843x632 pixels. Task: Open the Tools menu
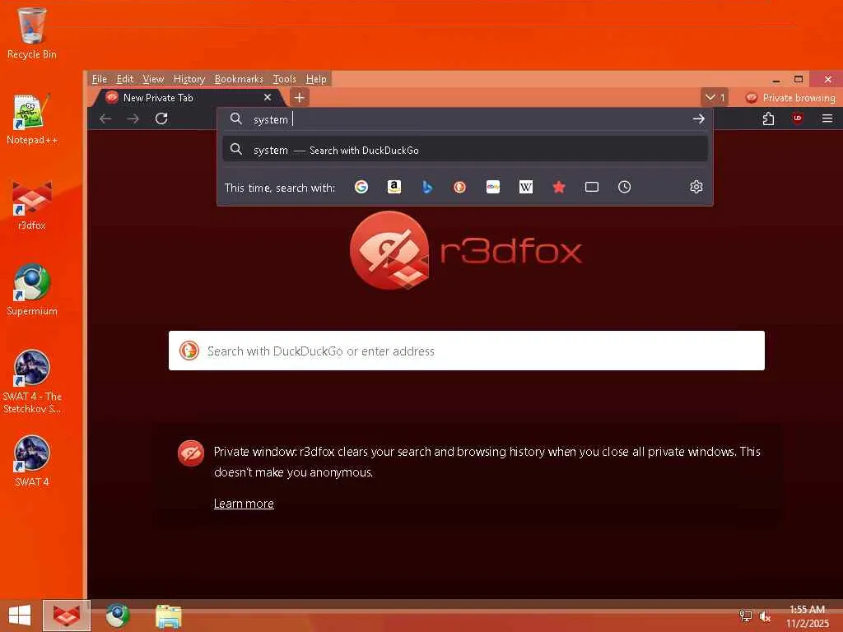(284, 79)
